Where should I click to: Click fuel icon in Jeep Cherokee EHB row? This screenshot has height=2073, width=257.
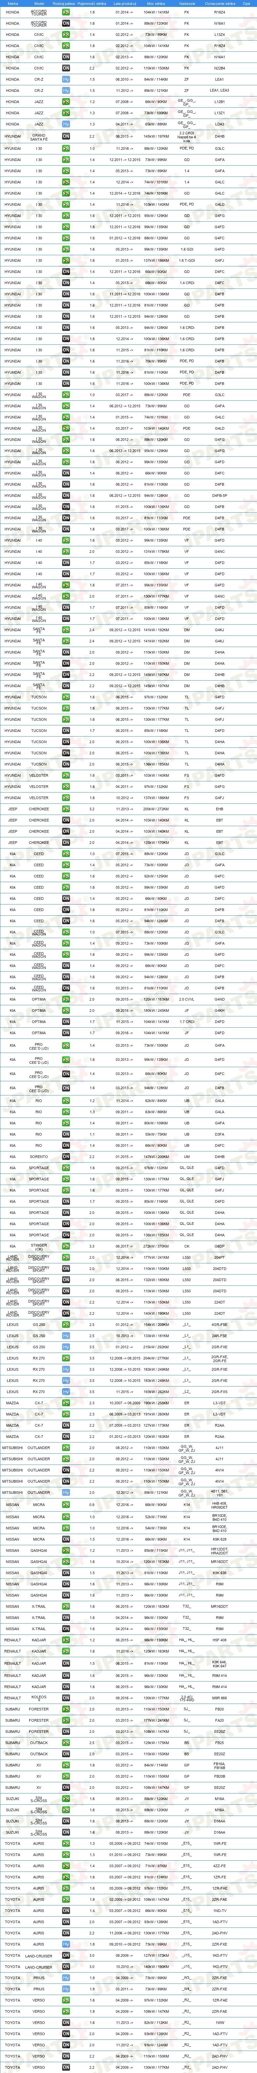tap(66, 809)
